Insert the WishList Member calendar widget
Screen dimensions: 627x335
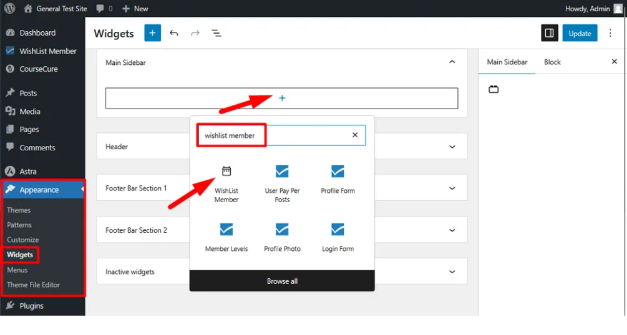(x=226, y=184)
